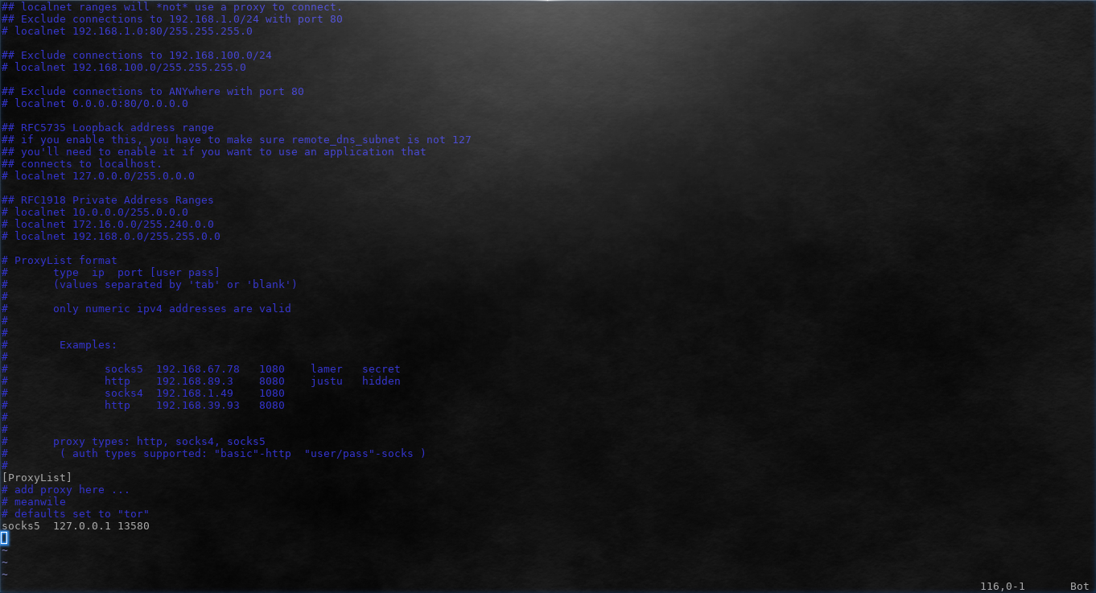Image resolution: width=1096 pixels, height=593 pixels.
Task: Click the localnet 172.16.0.0/255.240.0.0 entry
Action: pyautogui.click(x=107, y=224)
